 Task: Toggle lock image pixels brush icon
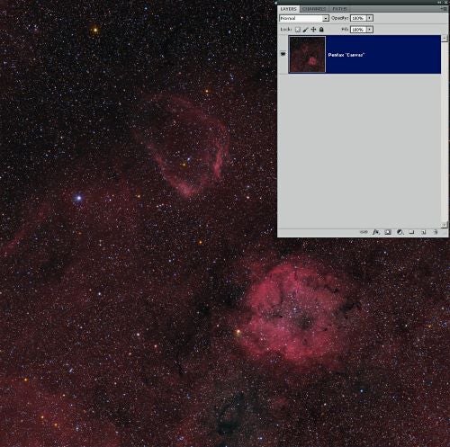(305, 30)
